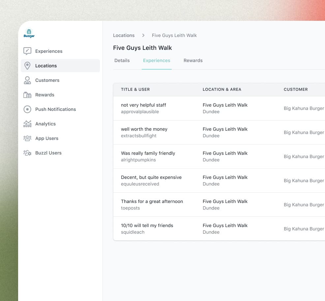This screenshot has height=301, width=325.
Task: Click the Customers person icon
Action: click(27, 80)
